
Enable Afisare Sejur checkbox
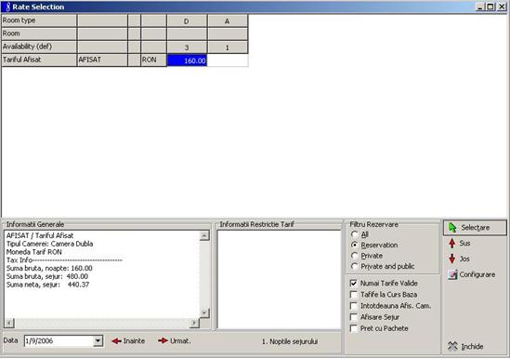pos(354,317)
